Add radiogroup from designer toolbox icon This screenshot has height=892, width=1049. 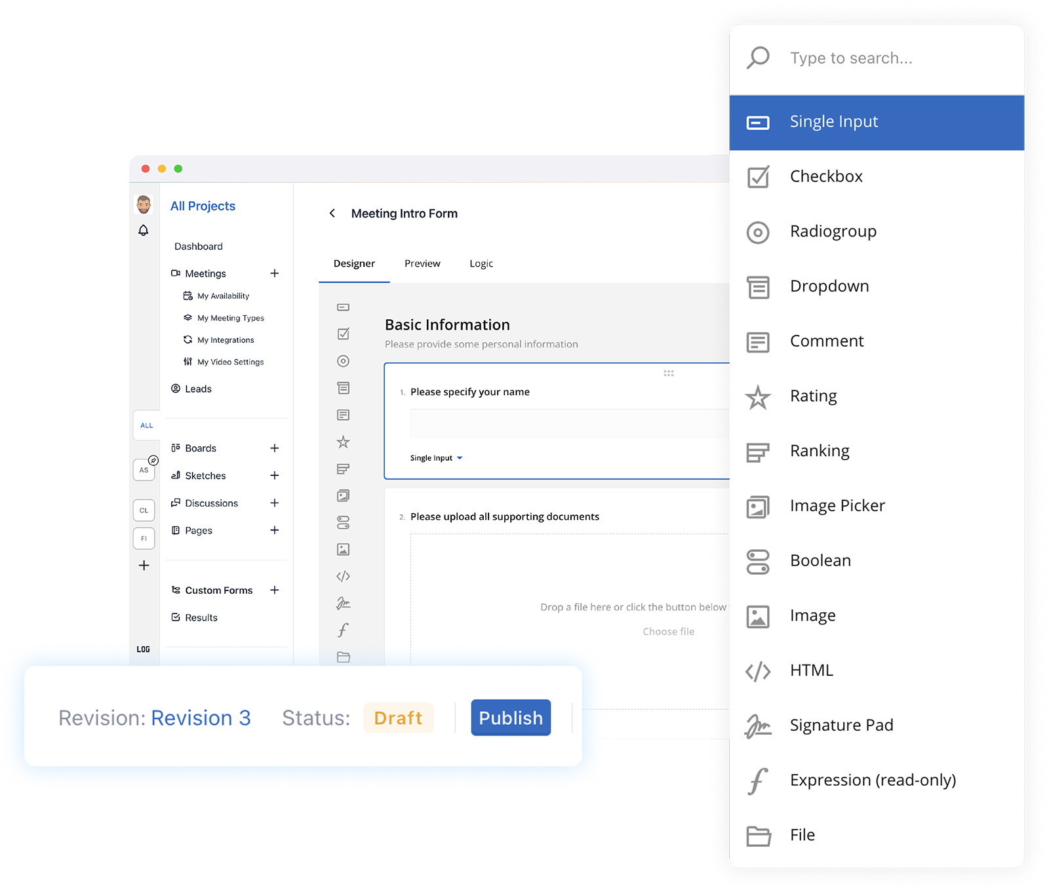343,361
